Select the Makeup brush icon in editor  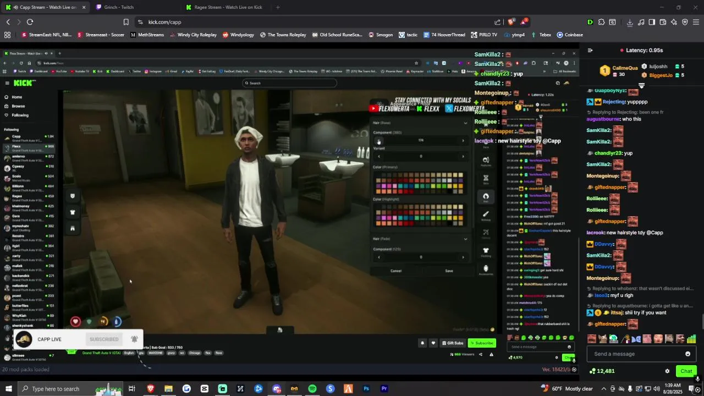click(x=486, y=215)
